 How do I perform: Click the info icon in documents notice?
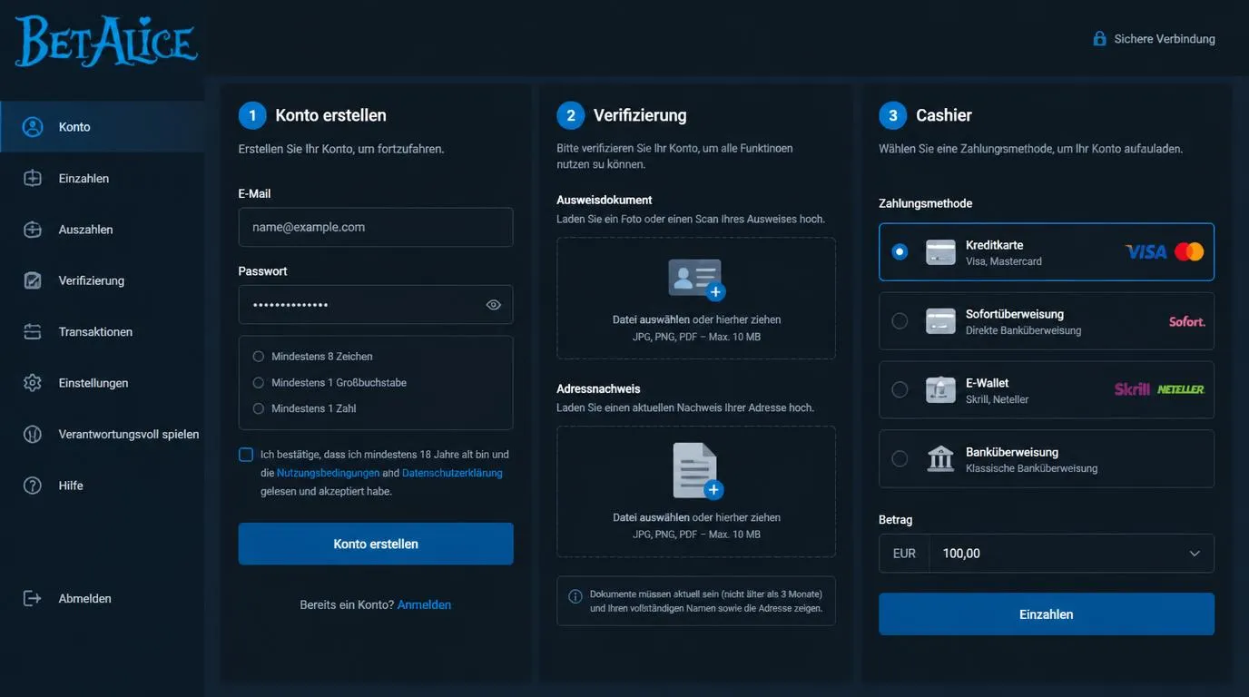575,596
